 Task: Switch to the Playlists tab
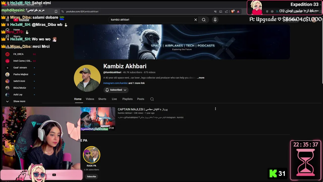tap(127, 99)
